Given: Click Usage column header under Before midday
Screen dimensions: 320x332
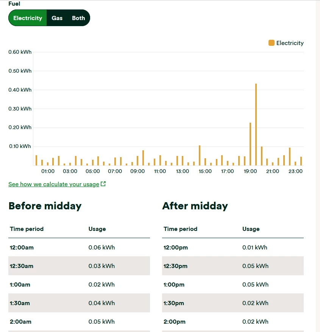Looking at the screenshot, I should tap(97, 229).
